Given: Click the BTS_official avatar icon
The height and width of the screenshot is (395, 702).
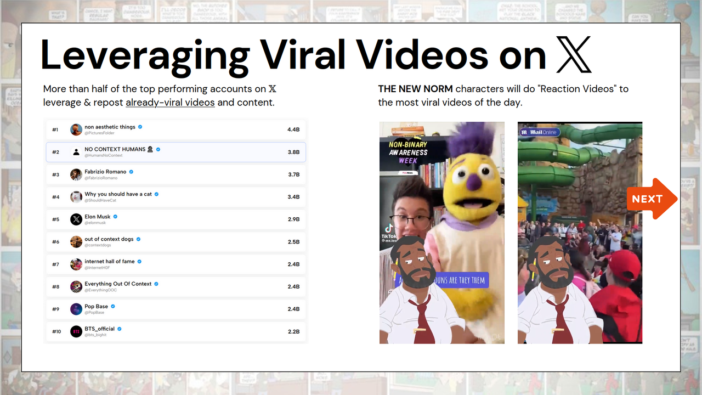Looking at the screenshot, I should (76, 332).
